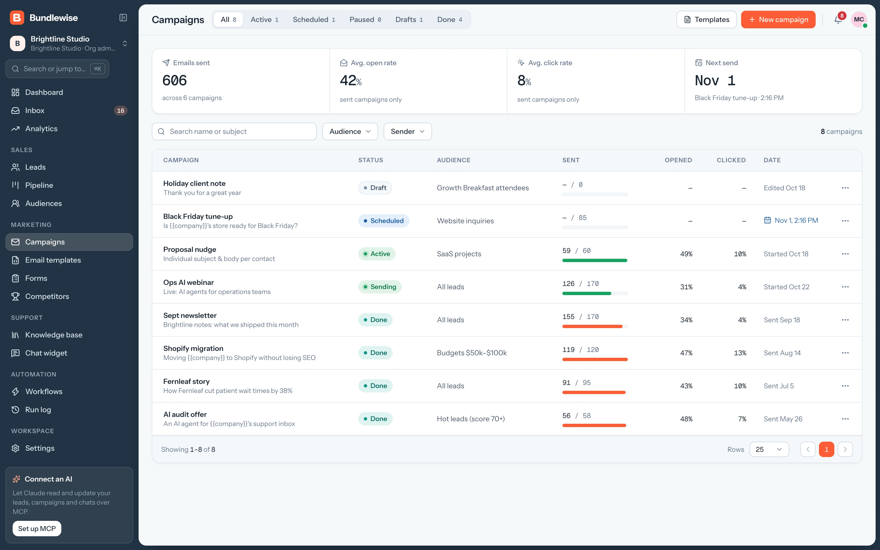Switch to the Scheduled tab
880x550 pixels.
coord(314,20)
